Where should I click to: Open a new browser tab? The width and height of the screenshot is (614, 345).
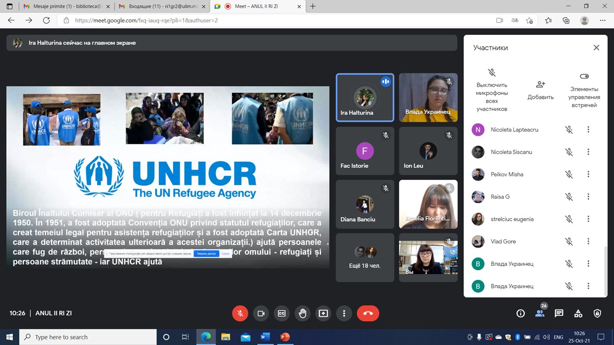click(313, 6)
